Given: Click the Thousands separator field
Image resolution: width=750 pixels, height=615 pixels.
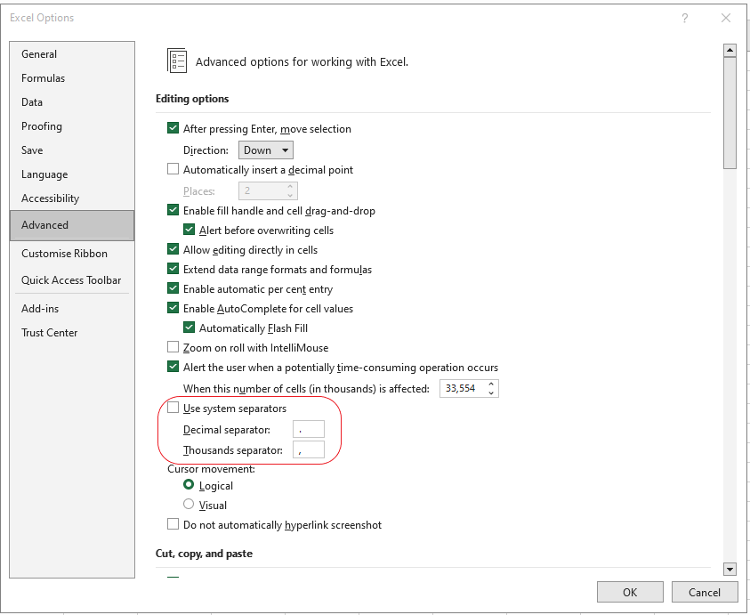Looking at the screenshot, I should click(309, 449).
